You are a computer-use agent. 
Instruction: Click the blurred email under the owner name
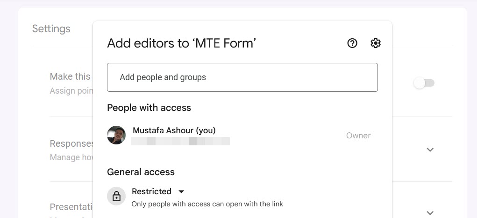[x=180, y=141]
